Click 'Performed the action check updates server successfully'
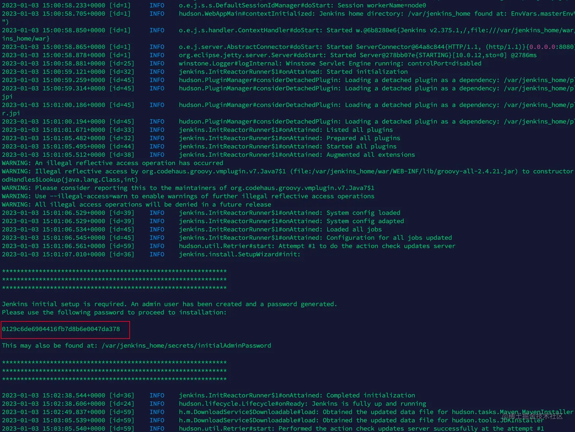The width and height of the screenshot is (575, 432). click(378, 429)
